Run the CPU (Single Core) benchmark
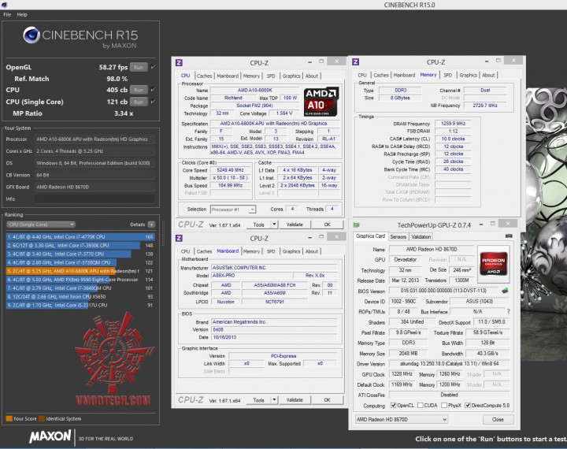Screen dimensions: 567x449 pyautogui.click(x=139, y=102)
